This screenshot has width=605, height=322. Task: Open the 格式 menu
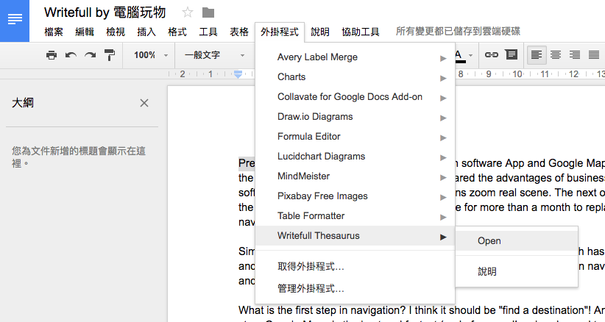pos(177,32)
